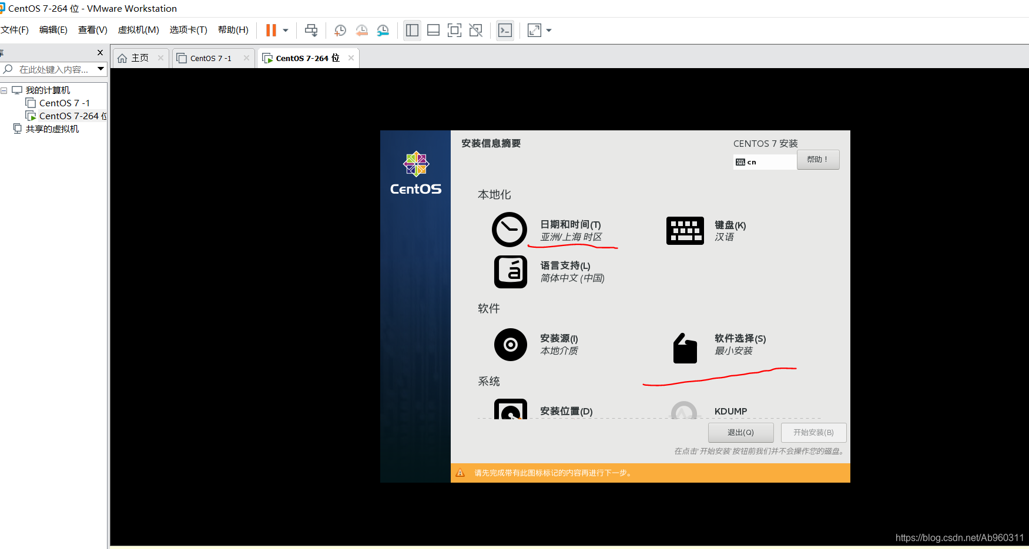Open 安装位置(D) settings label
Image resolution: width=1029 pixels, height=549 pixels.
(x=567, y=411)
